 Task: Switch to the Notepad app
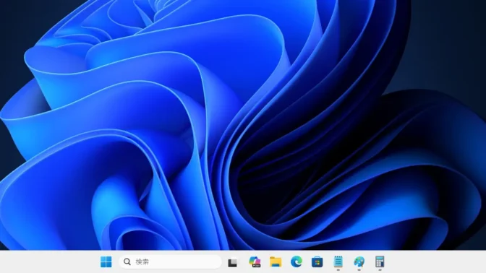(x=338, y=262)
